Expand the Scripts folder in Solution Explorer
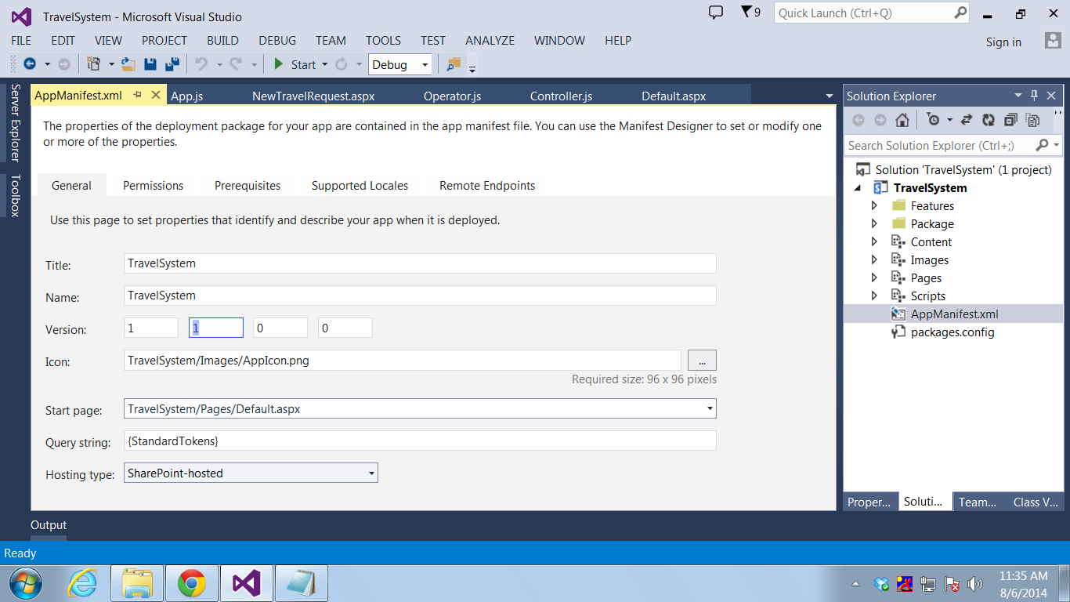Screen dimensions: 1070x602 pyautogui.click(x=875, y=296)
